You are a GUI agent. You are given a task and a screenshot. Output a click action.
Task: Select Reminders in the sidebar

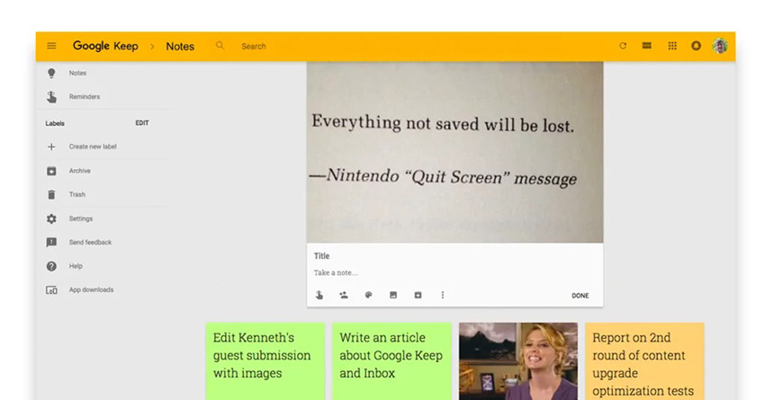tap(85, 97)
